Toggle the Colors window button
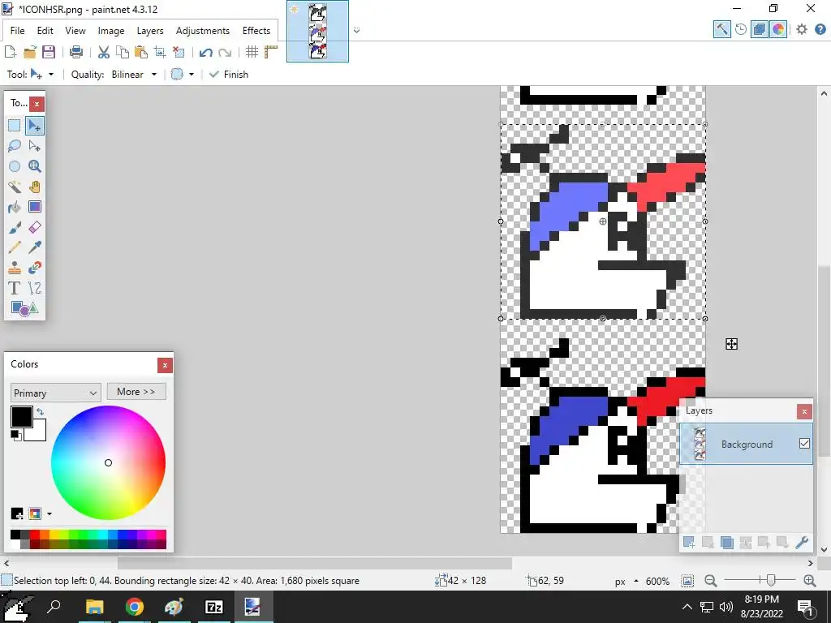The height and width of the screenshot is (623, 831). (x=778, y=30)
